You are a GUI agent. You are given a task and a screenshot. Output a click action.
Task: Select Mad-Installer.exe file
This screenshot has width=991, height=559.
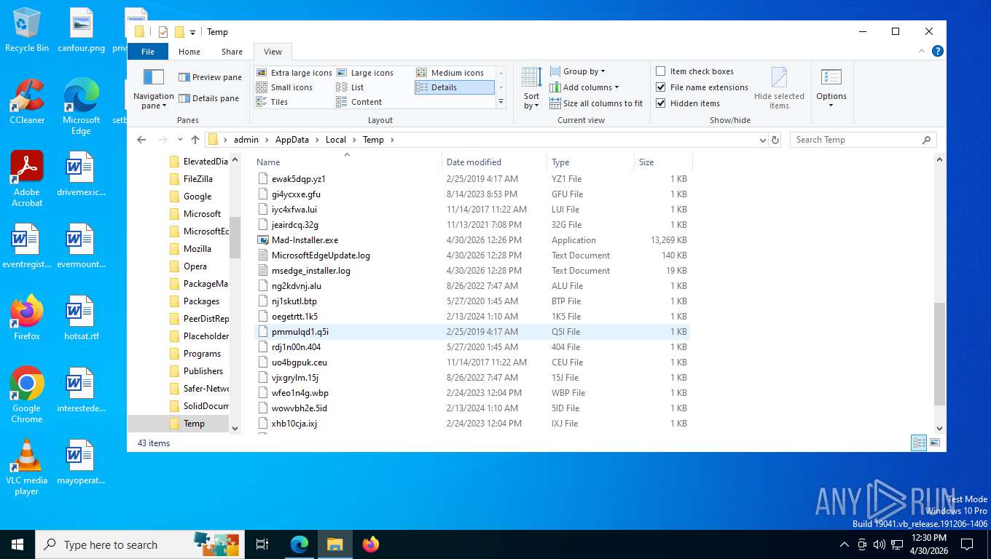pos(472,240)
